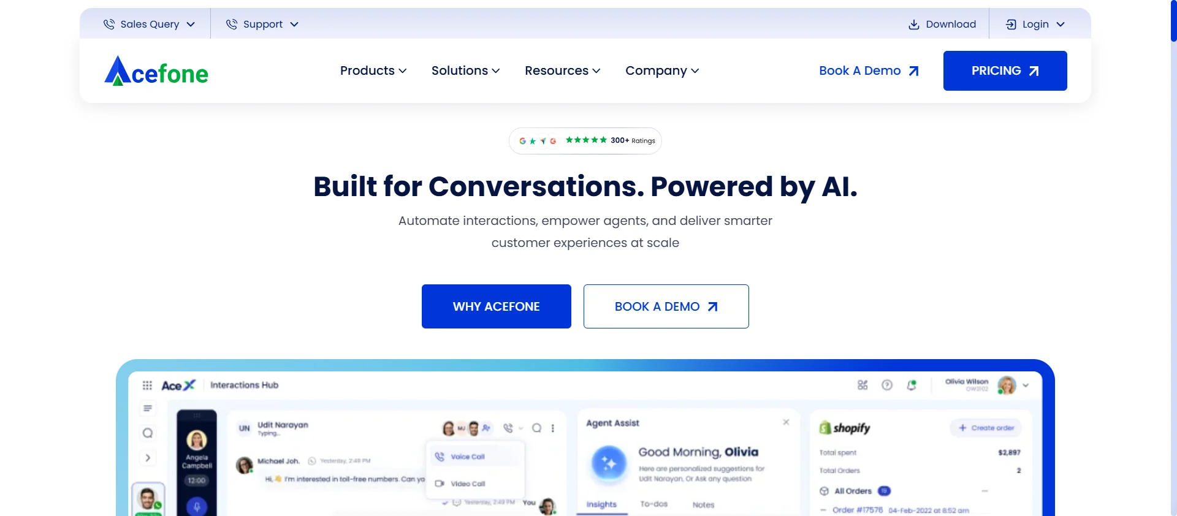Click the Shopify logo
The height and width of the screenshot is (516, 1177).
coord(845,428)
